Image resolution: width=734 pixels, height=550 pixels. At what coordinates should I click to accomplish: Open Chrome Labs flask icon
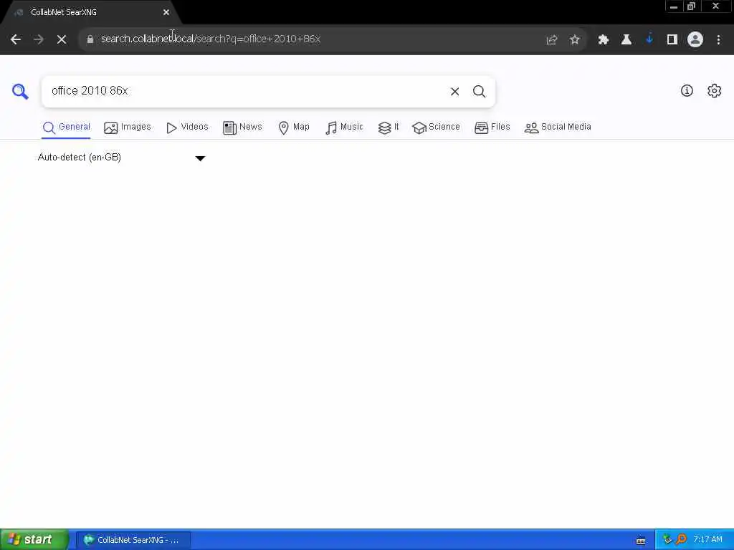(626, 40)
